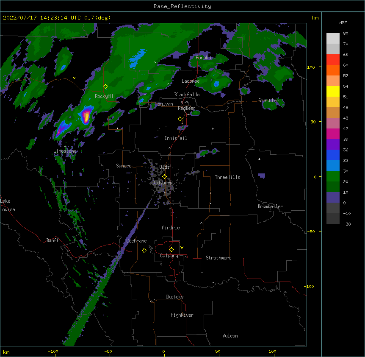
Task: Pick the bright green swatch between 30 and 20
Action: pos(333,176)
